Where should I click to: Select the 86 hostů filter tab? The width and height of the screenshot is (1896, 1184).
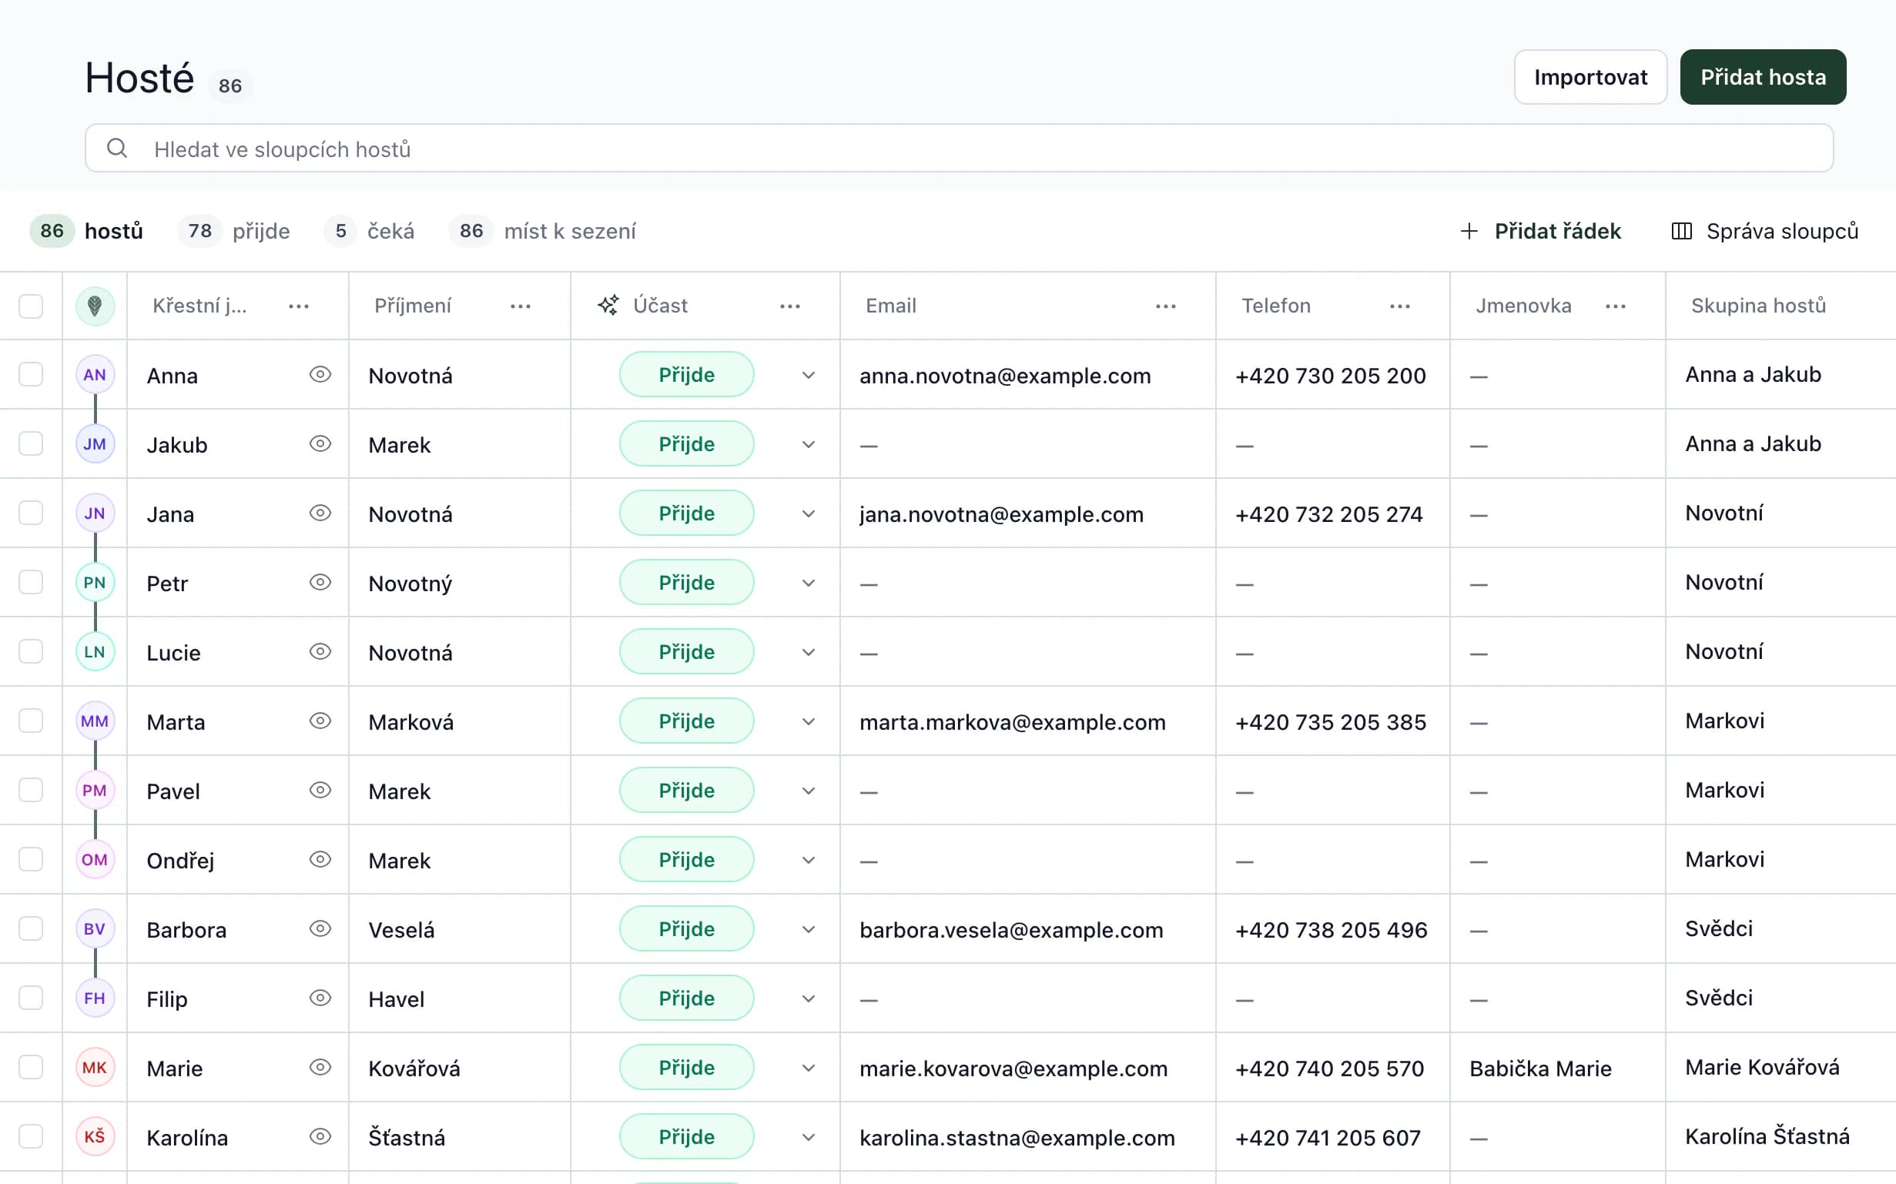[87, 231]
